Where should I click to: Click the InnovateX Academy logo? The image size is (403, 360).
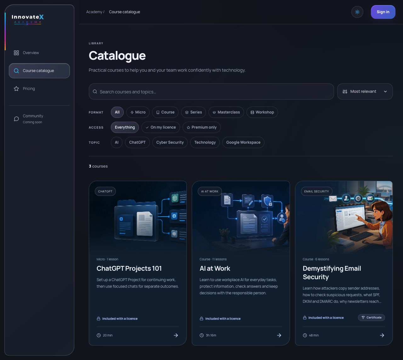28,19
